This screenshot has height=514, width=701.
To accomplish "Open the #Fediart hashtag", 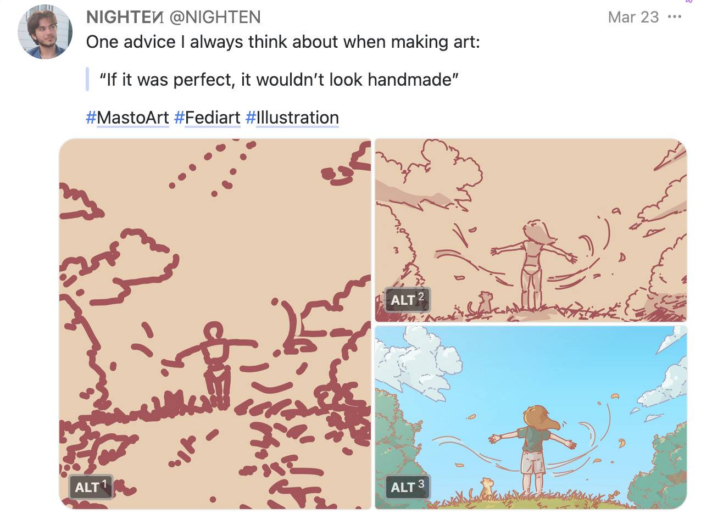I will 207,118.
